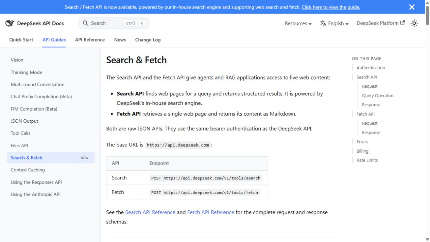Screen dimensions: 430x242
Task: Open the Fetch API Reference link
Action: [x=211, y=212]
